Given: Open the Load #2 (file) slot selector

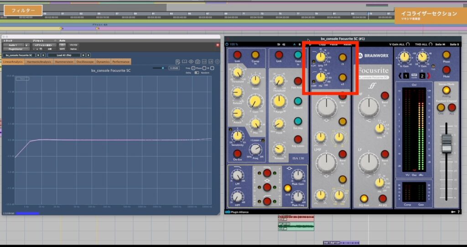Looking at the screenshot, I should tap(64, 55).
